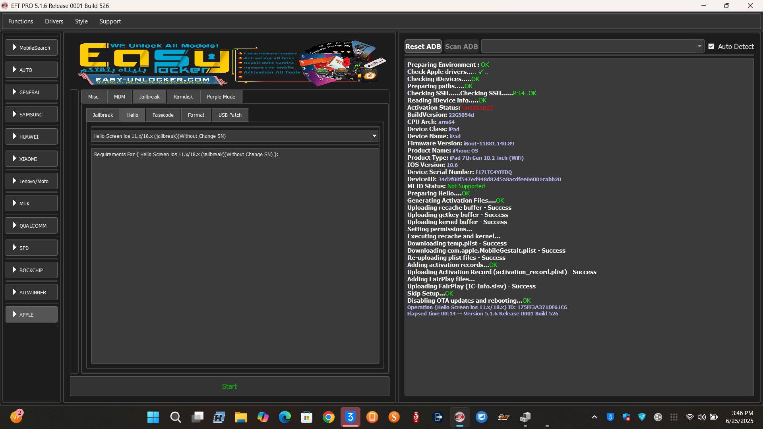Expand the QUALCOMM sidebar section
Image resolution: width=763 pixels, height=429 pixels.
pyautogui.click(x=31, y=226)
